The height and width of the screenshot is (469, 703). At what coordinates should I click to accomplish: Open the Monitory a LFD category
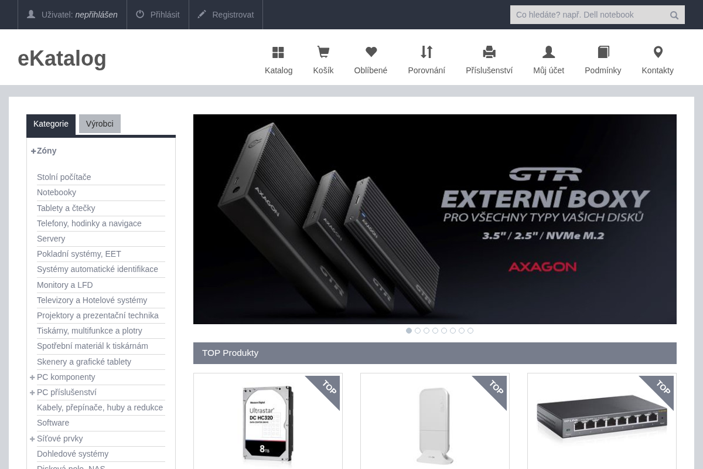[65, 285]
